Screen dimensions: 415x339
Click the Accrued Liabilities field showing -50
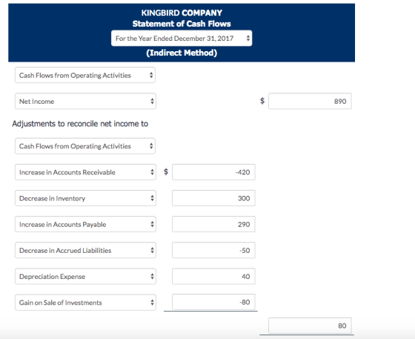213,250
